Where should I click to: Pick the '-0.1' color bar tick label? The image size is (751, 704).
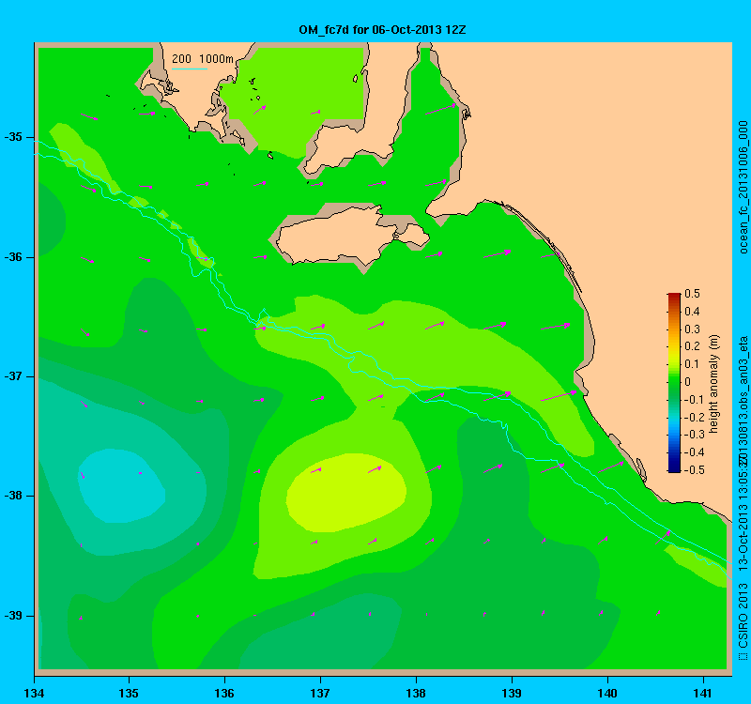point(694,400)
